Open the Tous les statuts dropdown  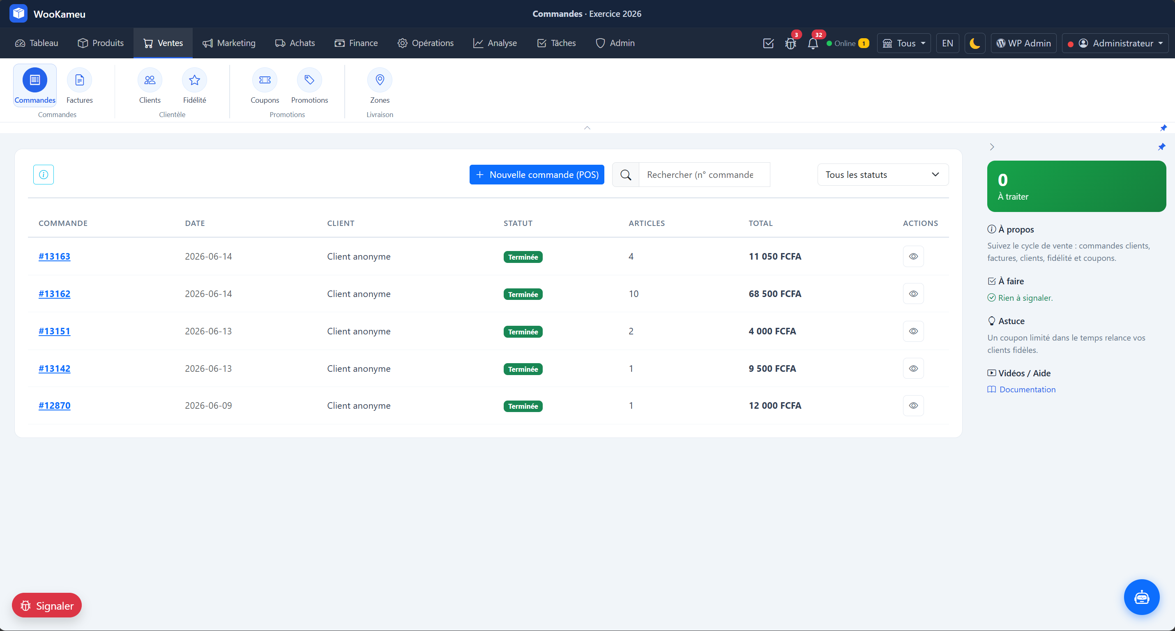883,175
